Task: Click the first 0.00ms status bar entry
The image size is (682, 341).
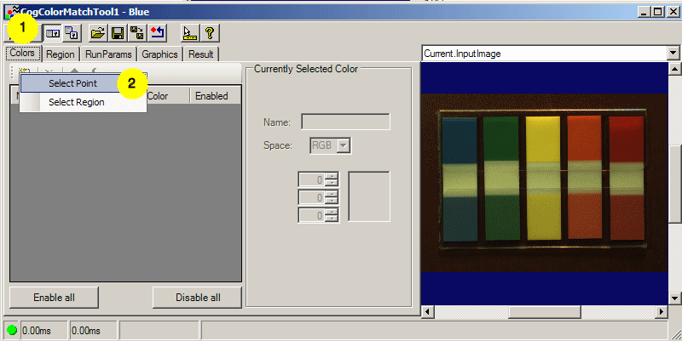Action: [x=44, y=331]
